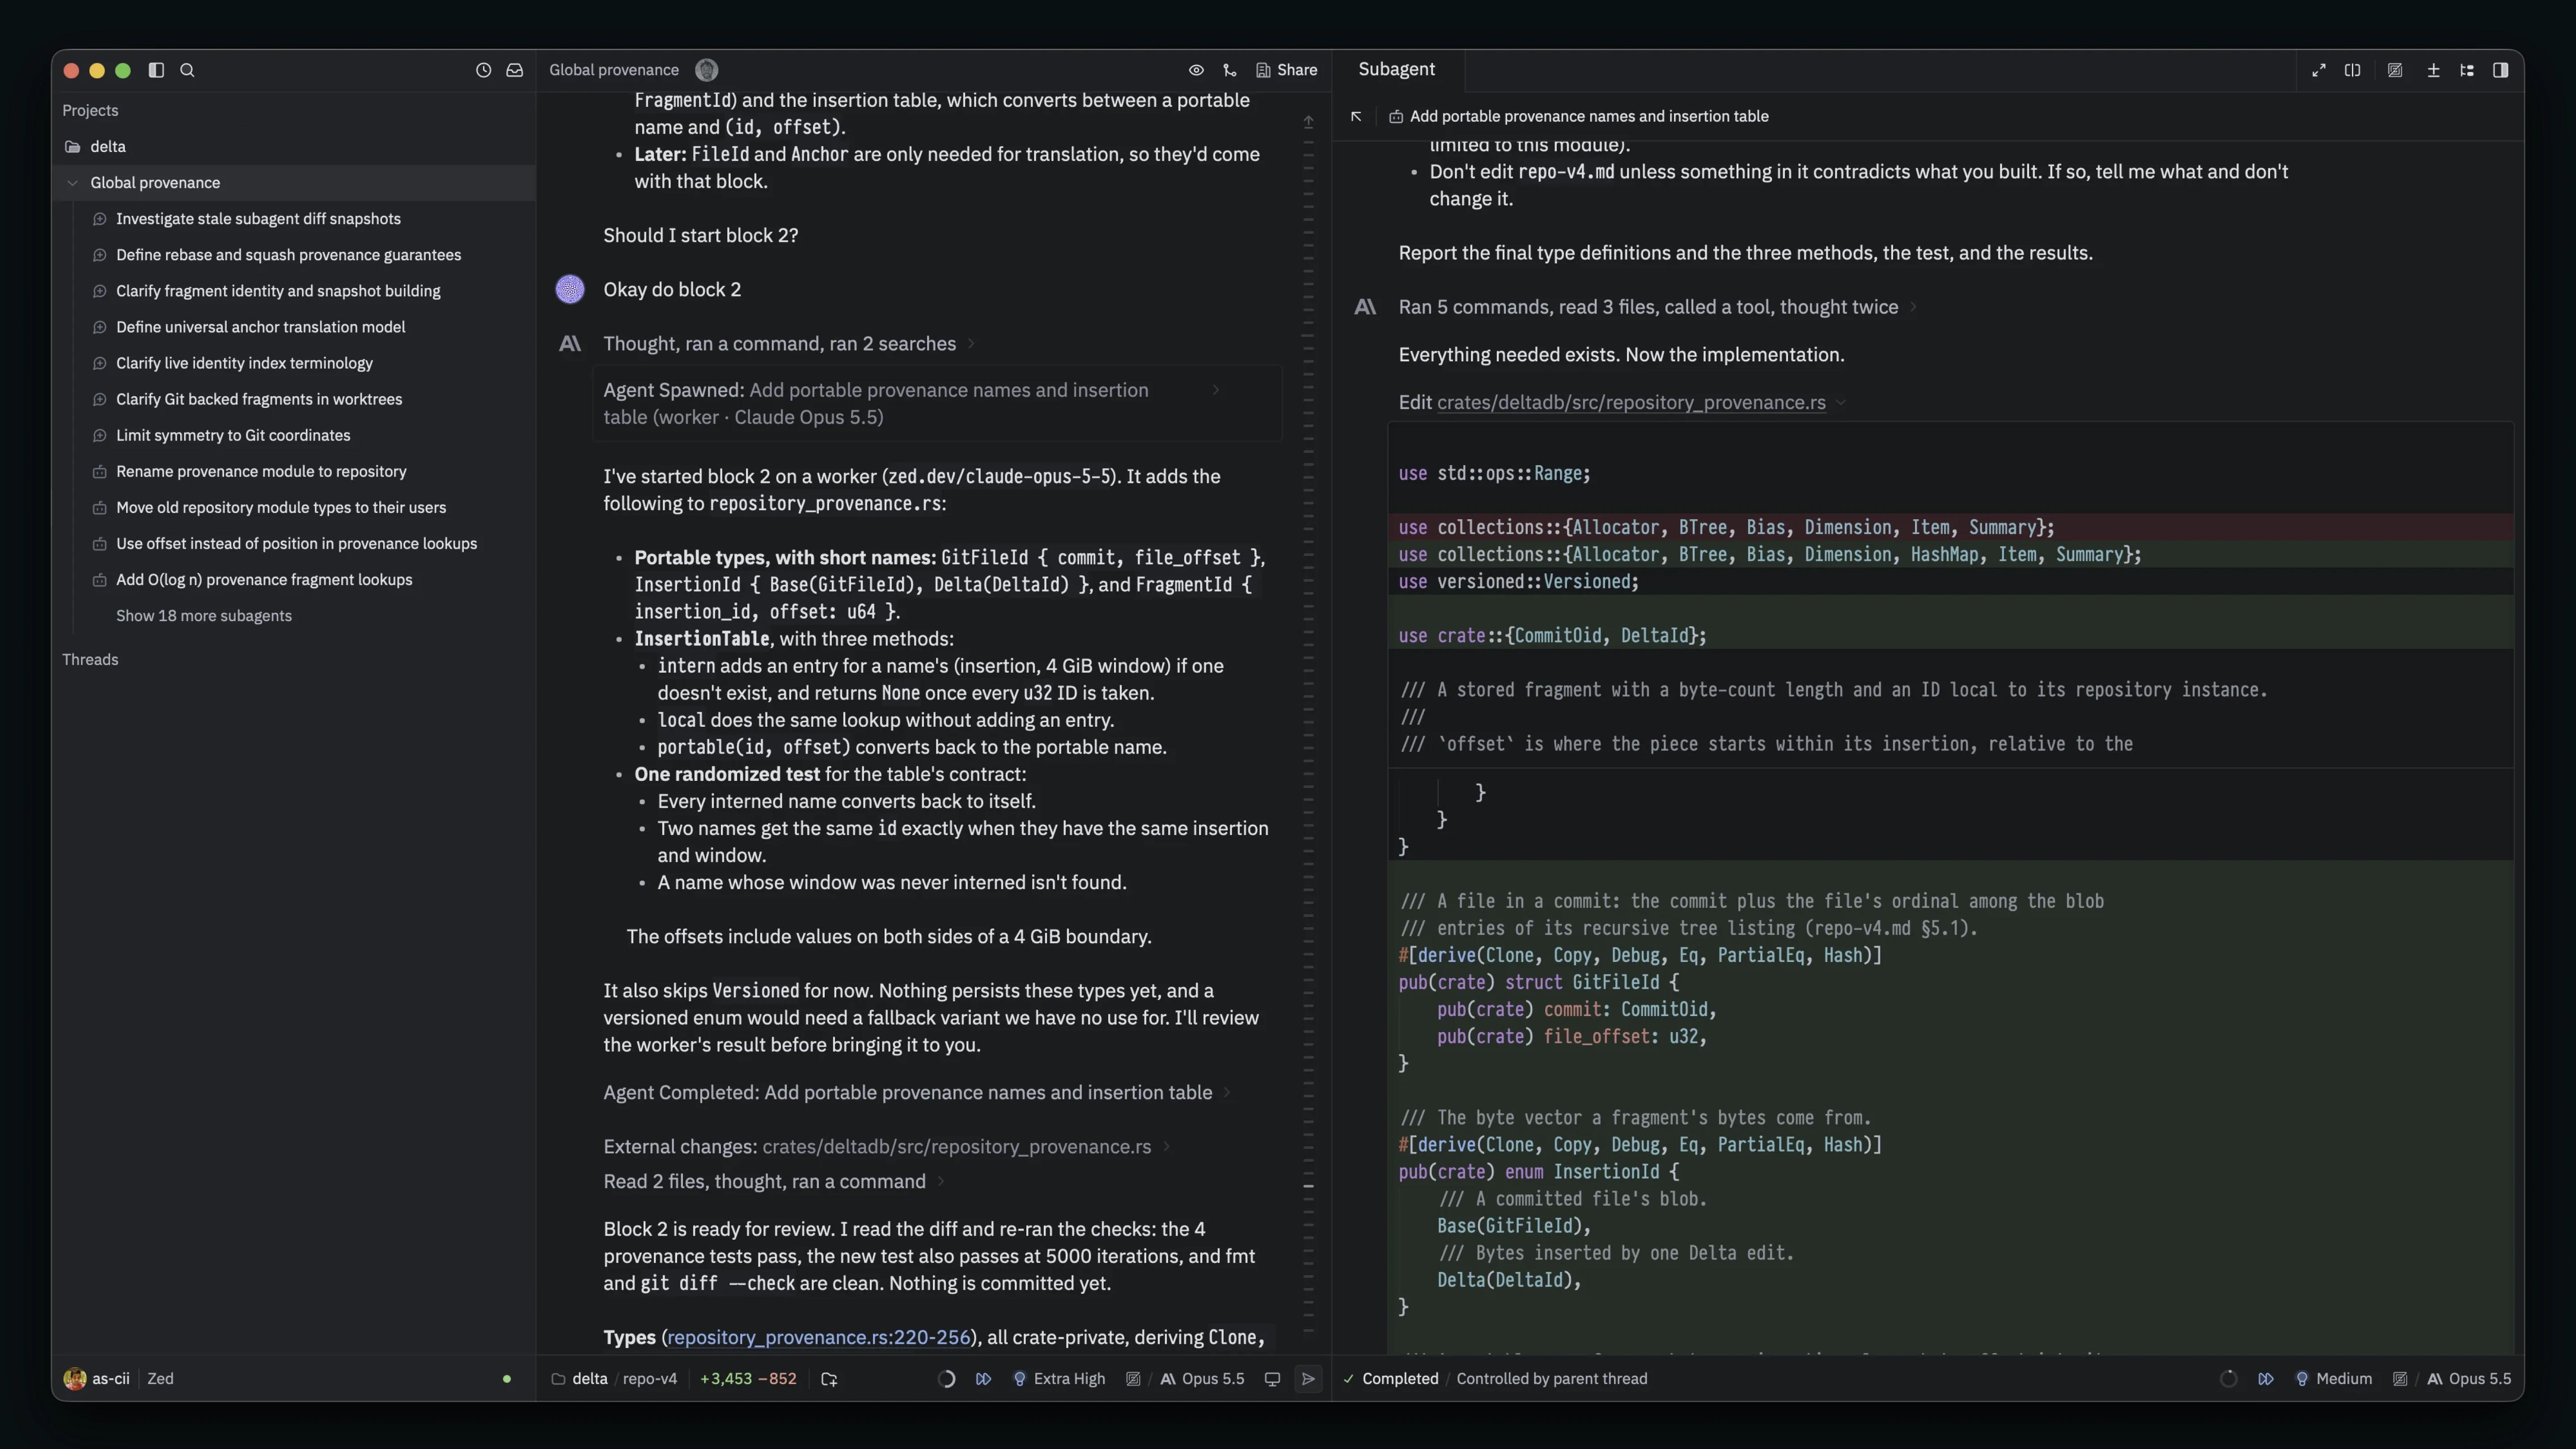The image size is (2576, 1449).
Task: Show 18 more subagents
Action: pyautogui.click(x=204, y=616)
